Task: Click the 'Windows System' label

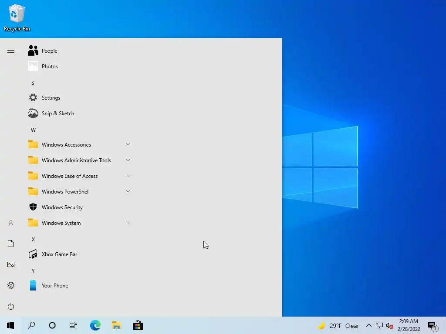Action: pyautogui.click(x=61, y=223)
